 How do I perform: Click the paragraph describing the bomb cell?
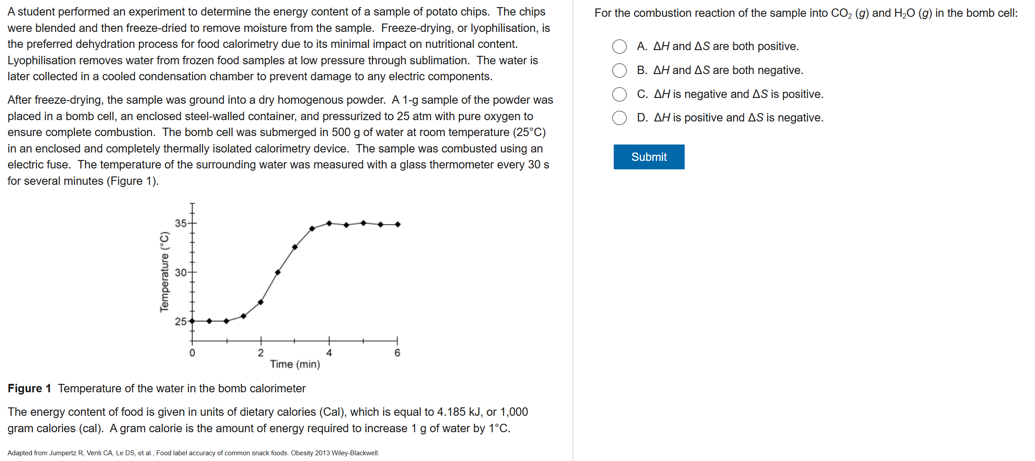coord(280,140)
